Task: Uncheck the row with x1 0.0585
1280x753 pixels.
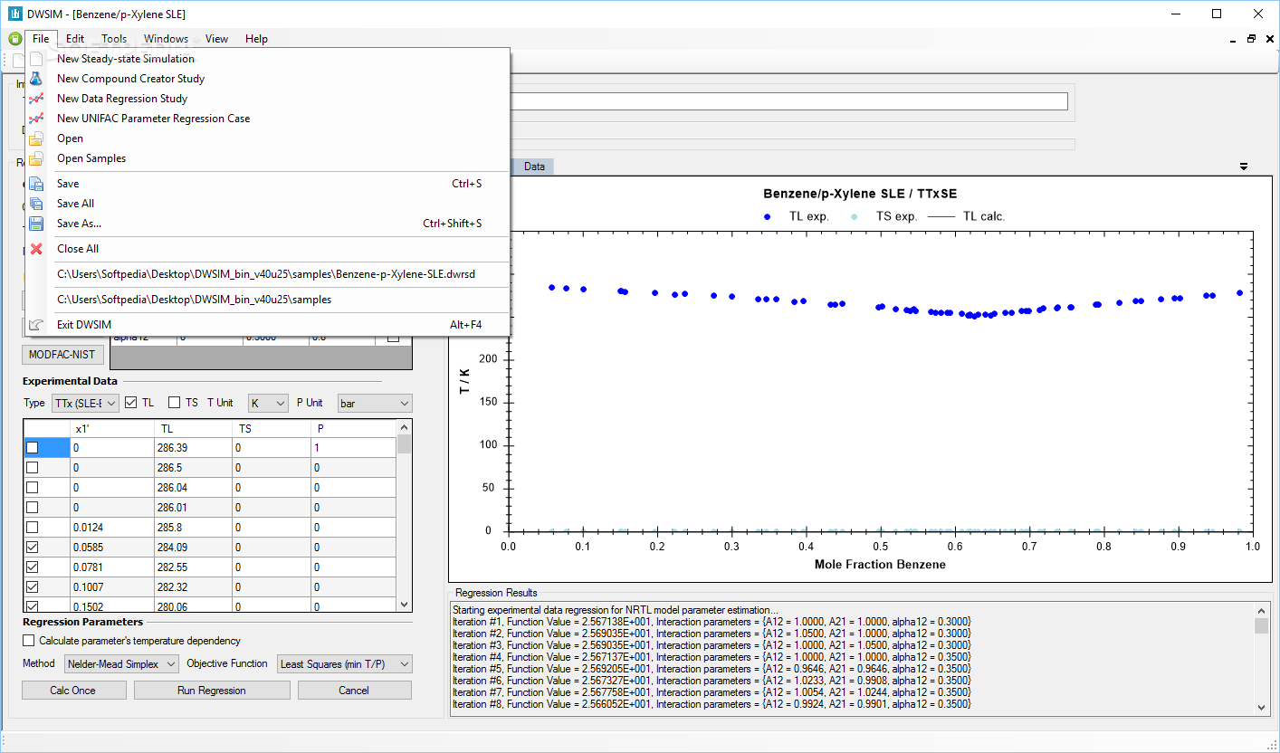Action: (x=32, y=548)
